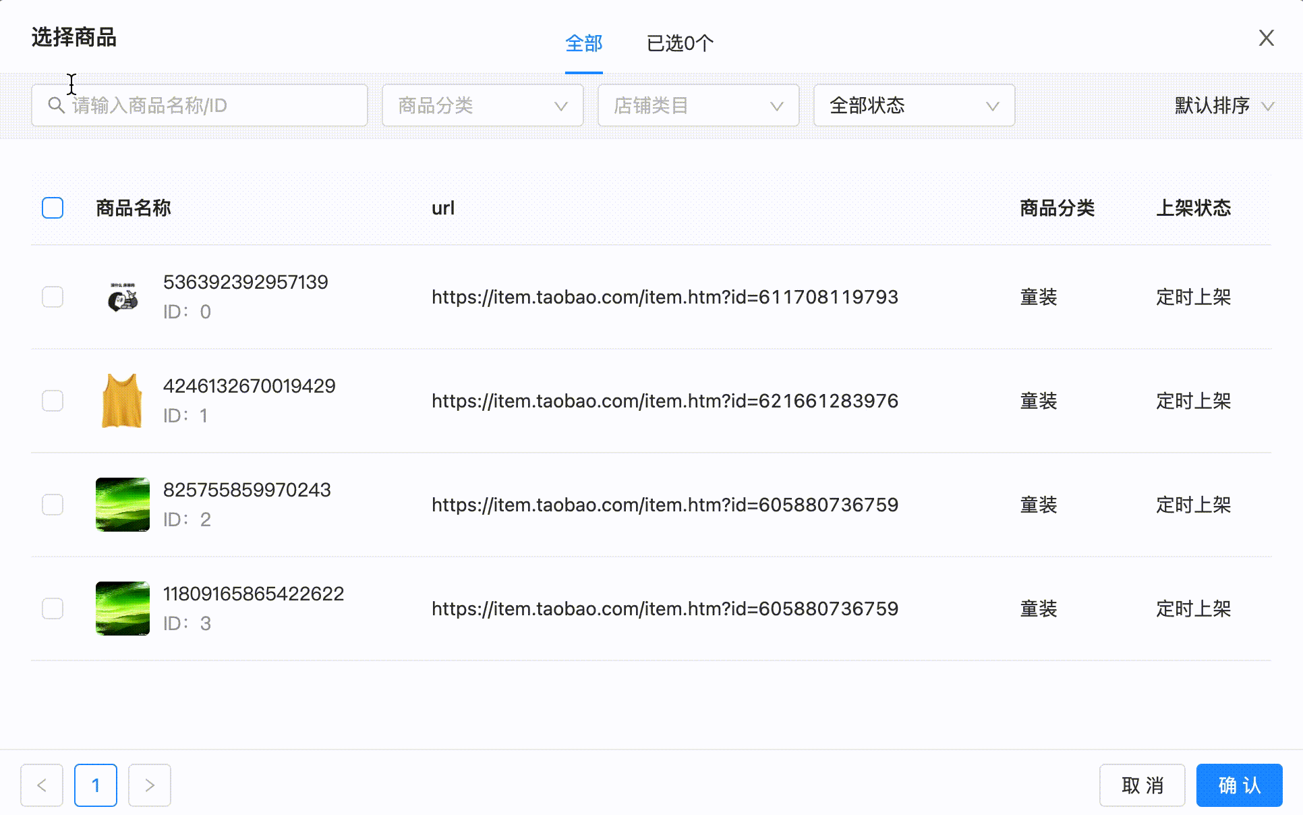The height and width of the screenshot is (815, 1303).
Task: Switch to the 已选0个 tab
Action: click(x=680, y=44)
